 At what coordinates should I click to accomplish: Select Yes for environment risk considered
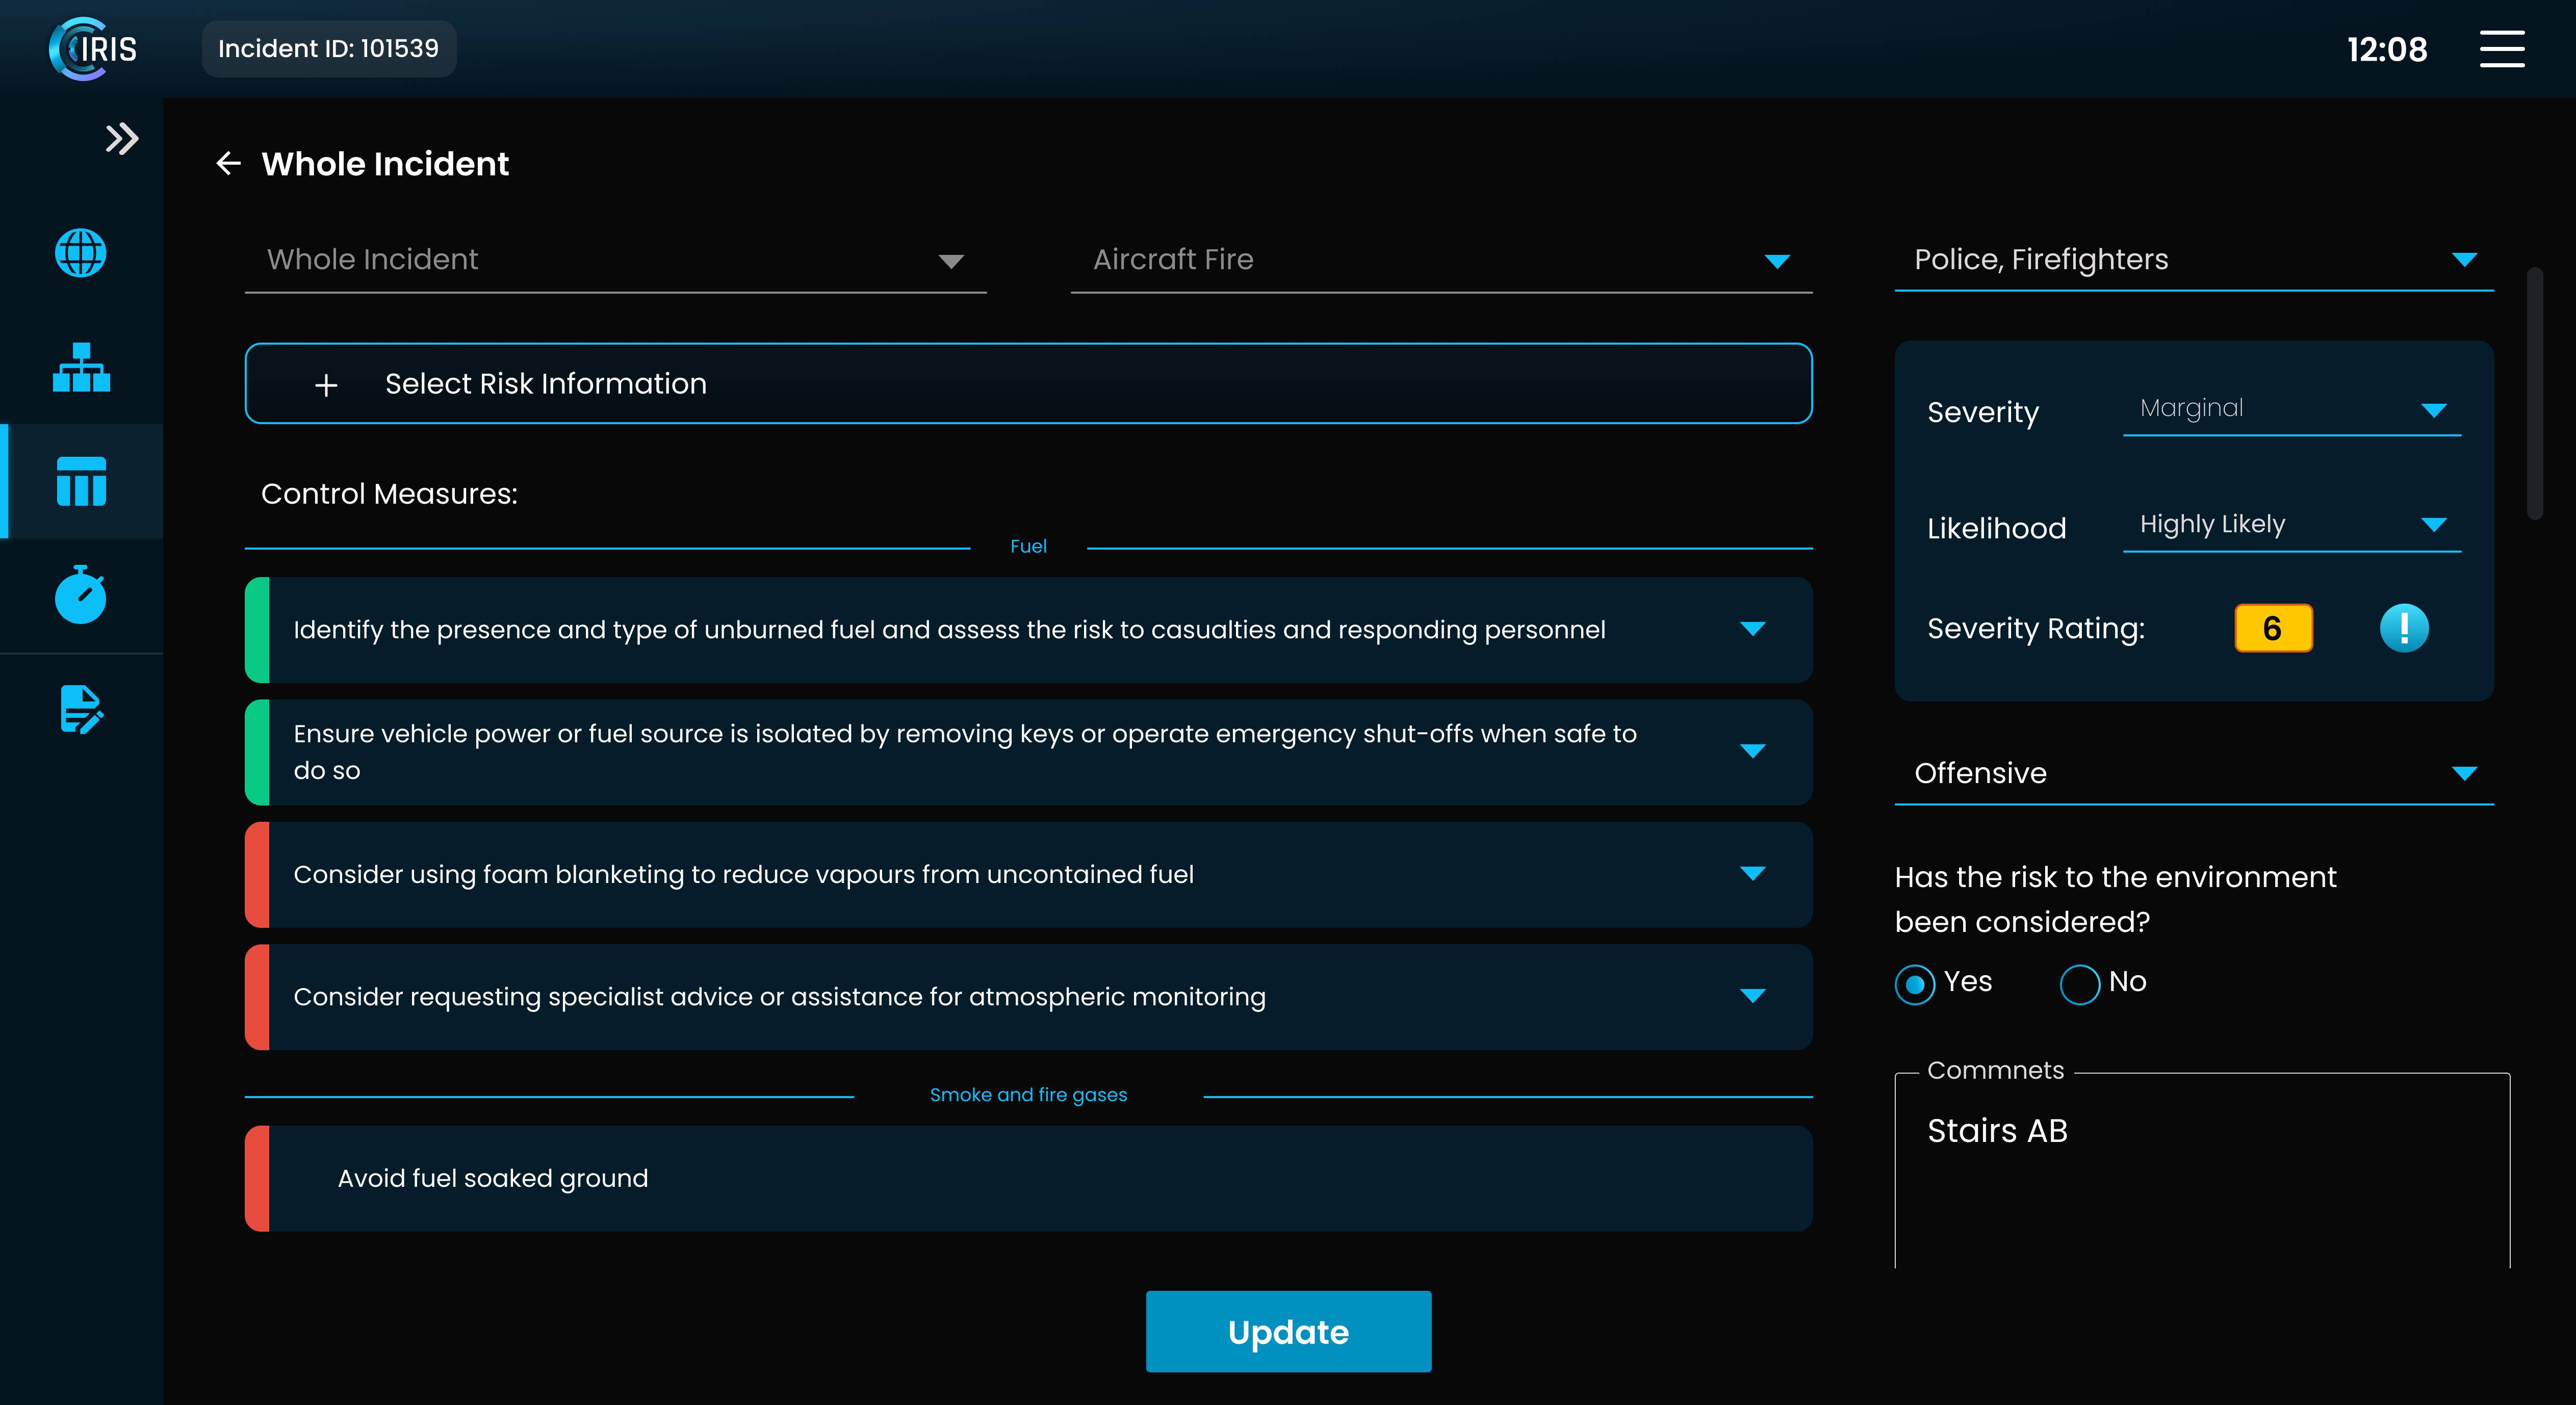(1914, 984)
